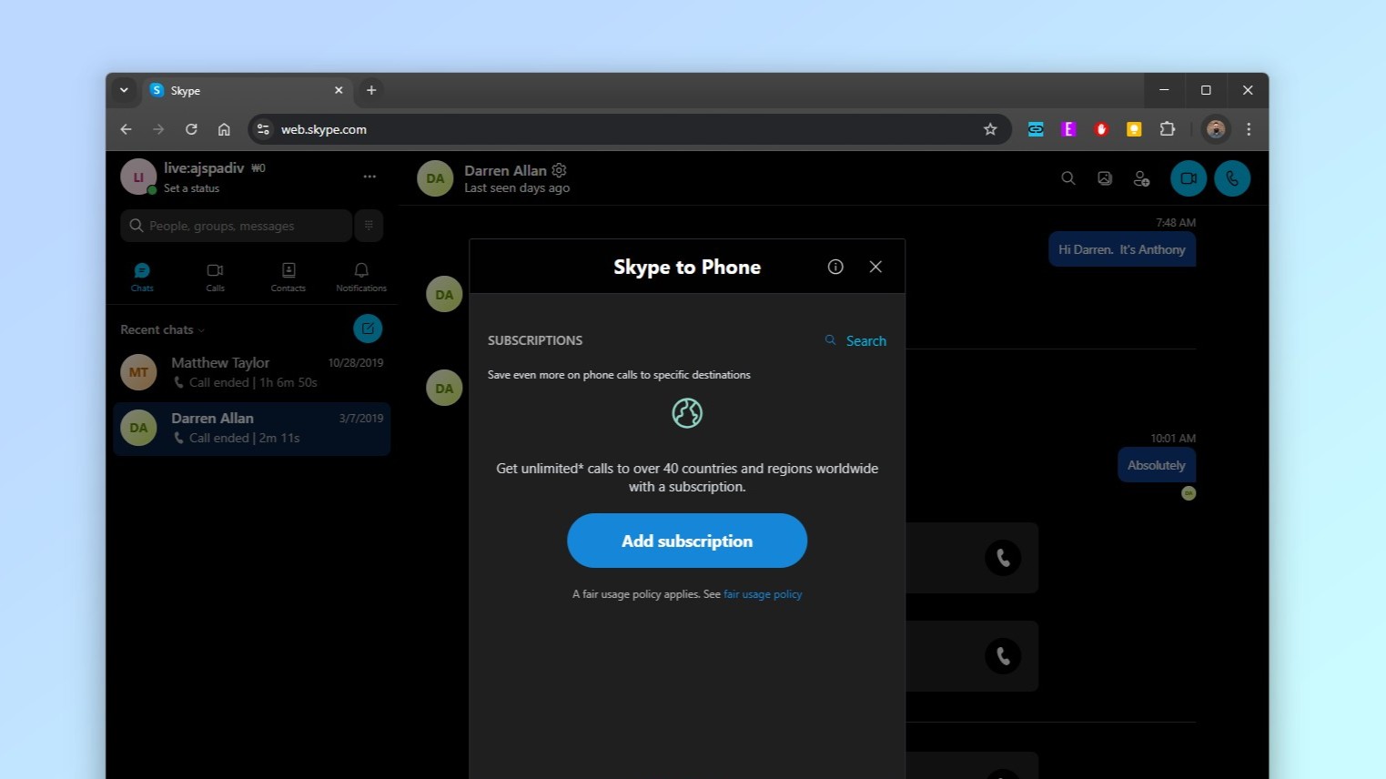Viewport: 1386px width, 779px height.
Task: Switch to the Calls tab
Action: coord(215,277)
